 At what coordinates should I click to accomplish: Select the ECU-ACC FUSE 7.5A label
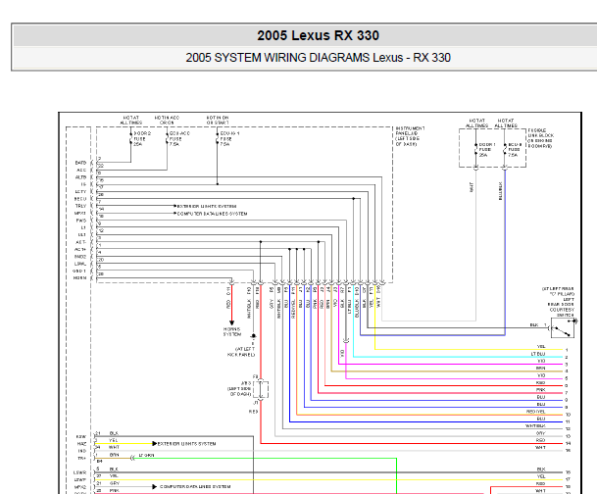coord(179,139)
